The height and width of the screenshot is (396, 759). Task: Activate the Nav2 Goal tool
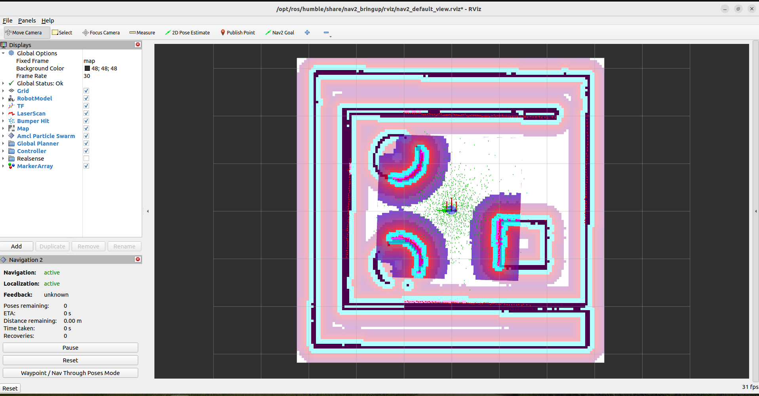point(280,32)
